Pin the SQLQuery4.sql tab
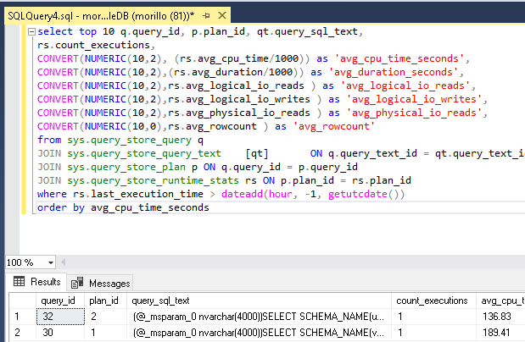This screenshot has width=525, height=342. tap(206, 15)
